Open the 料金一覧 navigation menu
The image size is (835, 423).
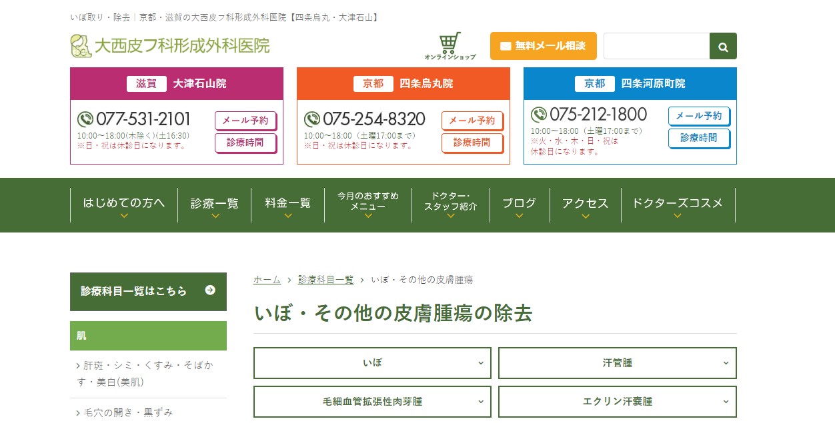click(x=287, y=205)
